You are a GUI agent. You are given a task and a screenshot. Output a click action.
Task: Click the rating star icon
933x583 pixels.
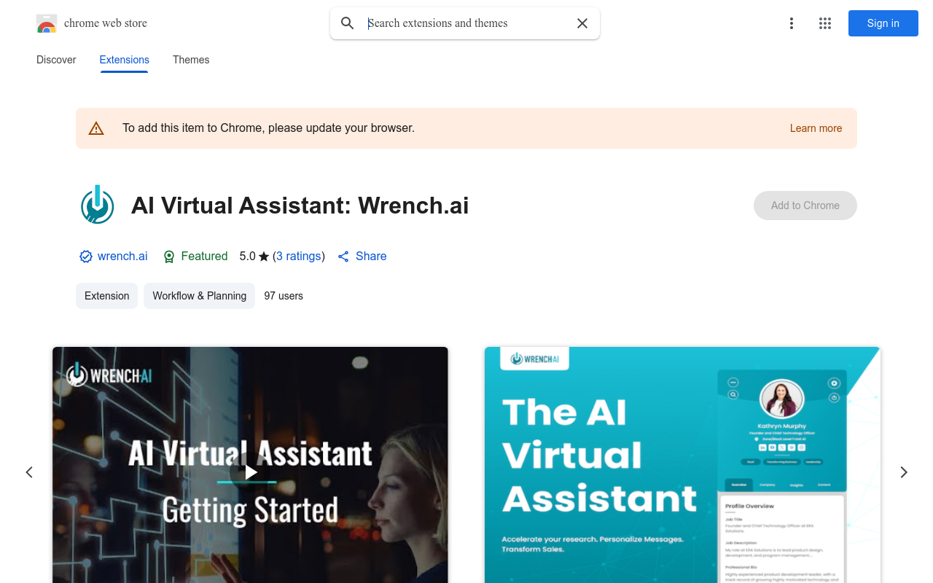(x=264, y=257)
